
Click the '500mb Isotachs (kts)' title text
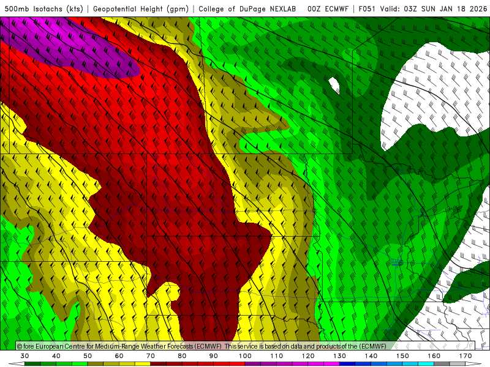pyautogui.click(x=44, y=9)
